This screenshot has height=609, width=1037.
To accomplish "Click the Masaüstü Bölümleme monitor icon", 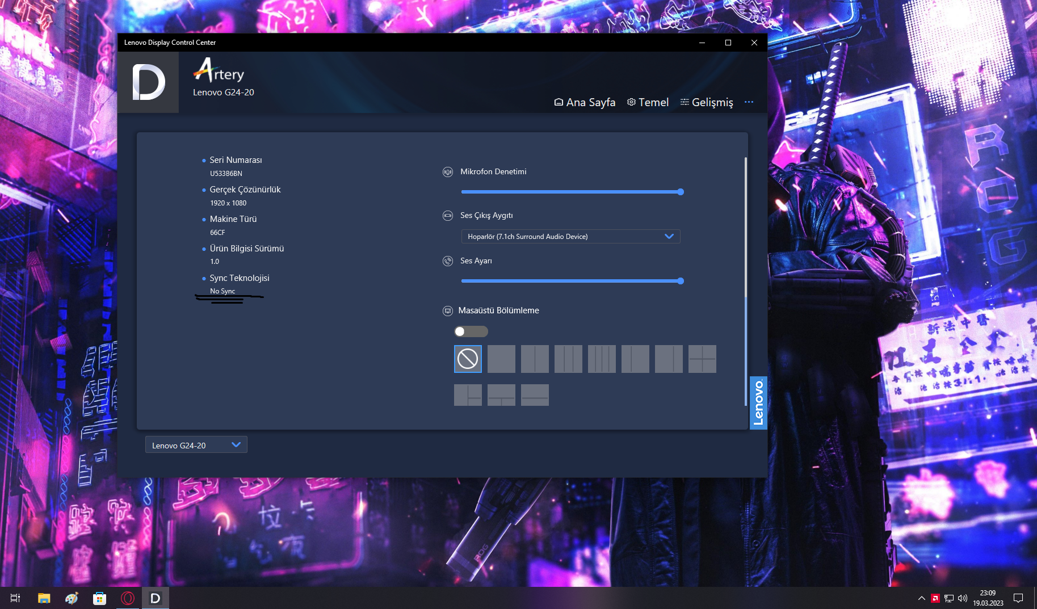I will pyautogui.click(x=448, y=310).
